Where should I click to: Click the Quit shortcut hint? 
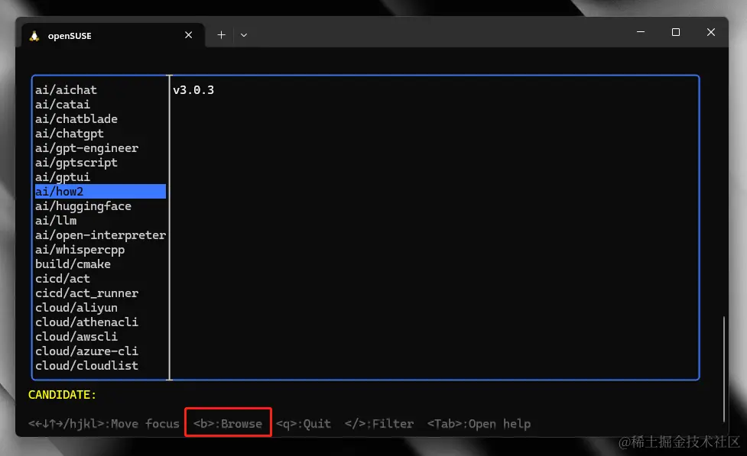304,423
